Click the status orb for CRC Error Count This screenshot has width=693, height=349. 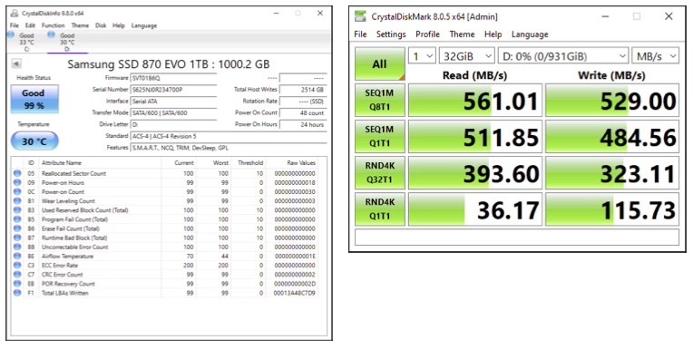[17, 275]
